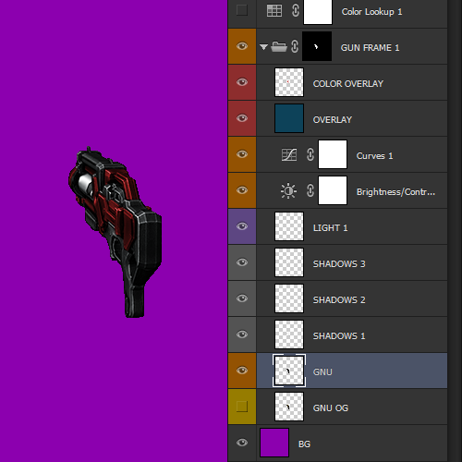
Task: Click the Color Lookup grid adjustment icon
Action: click(x=274, y=11)
